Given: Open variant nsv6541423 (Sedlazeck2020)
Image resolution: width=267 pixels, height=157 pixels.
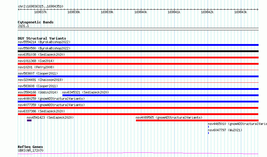Looking at the screenshot, I should (x=50, y=117).
